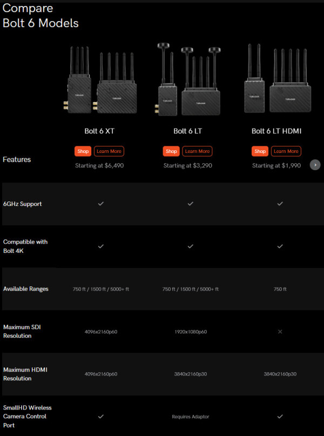Click the Bolt 6 LT model title
The image size is (324, 436).
(x=190, y=131)
